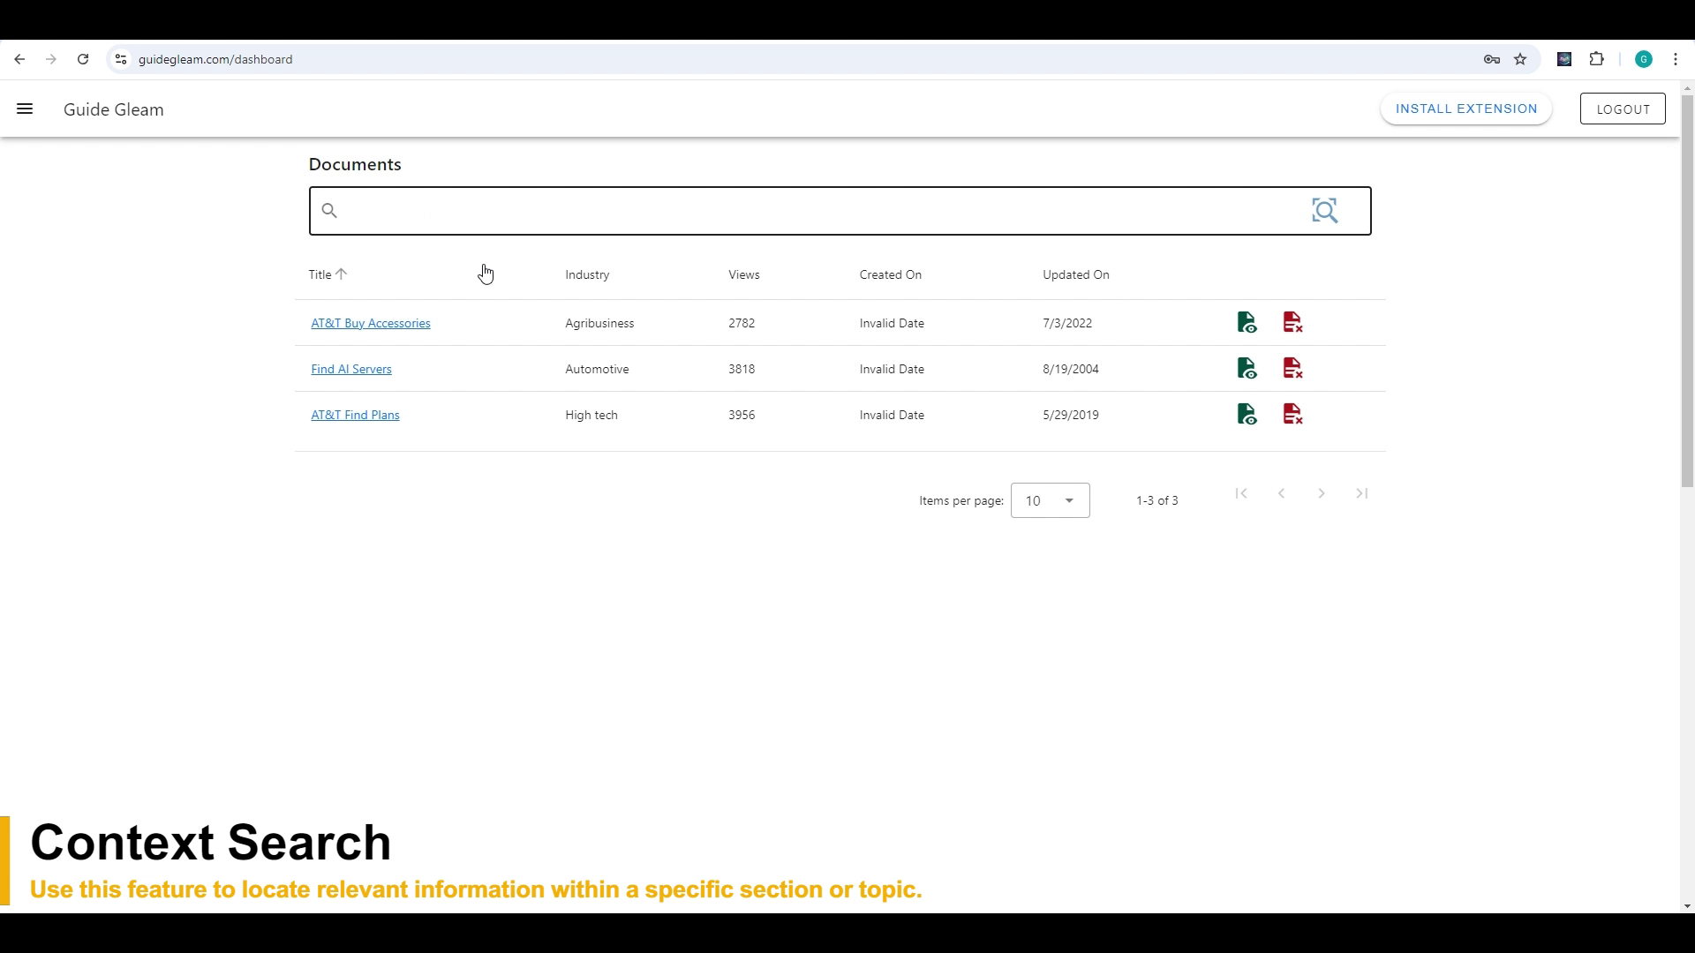The height and width of the screenshot is (953, 1695).
Task: View the AT&T Buy Accessories document icon
Action: [1247, 323]
